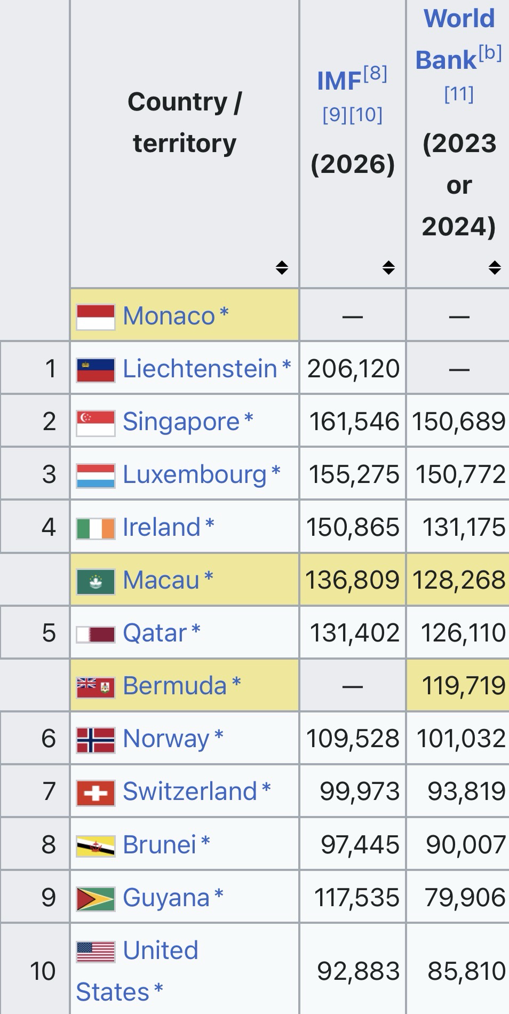Click the Norway flag icon
The width and height of the screenshot is (509, 1014).
(x=96, y=740)
